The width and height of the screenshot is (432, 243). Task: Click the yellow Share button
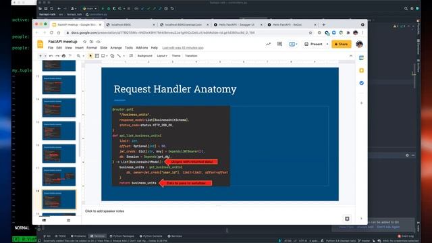[342, 44]
